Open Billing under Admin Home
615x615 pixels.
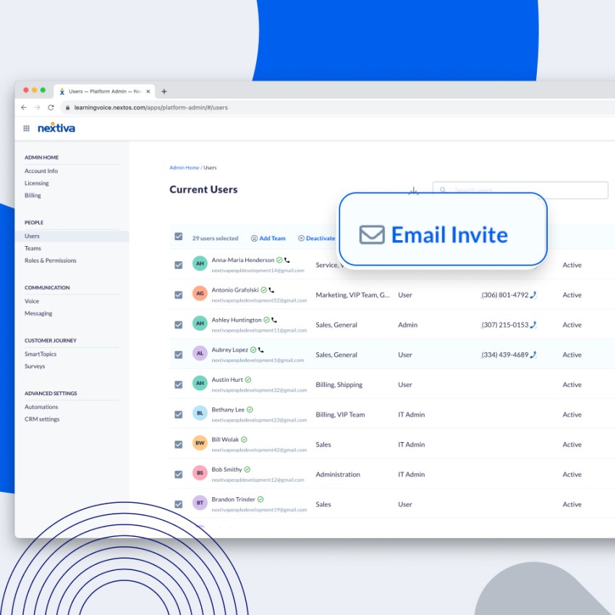pos(33,195)
